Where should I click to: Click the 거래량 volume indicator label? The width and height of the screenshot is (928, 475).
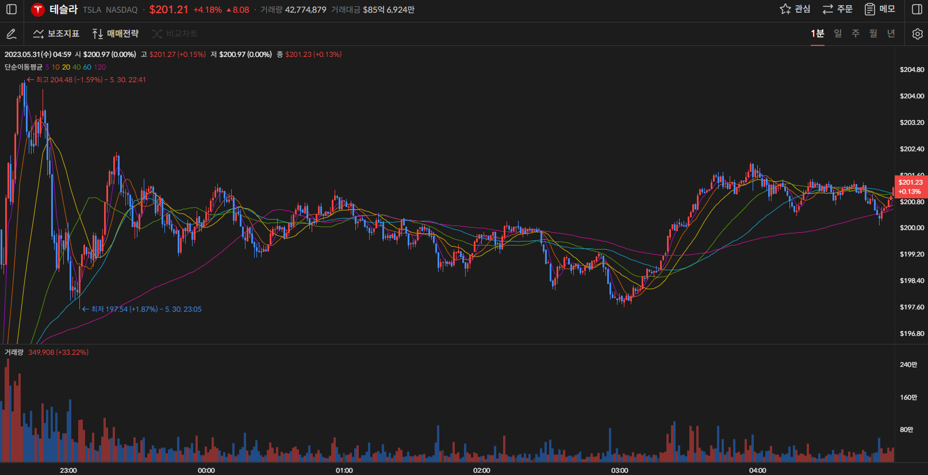14,353
